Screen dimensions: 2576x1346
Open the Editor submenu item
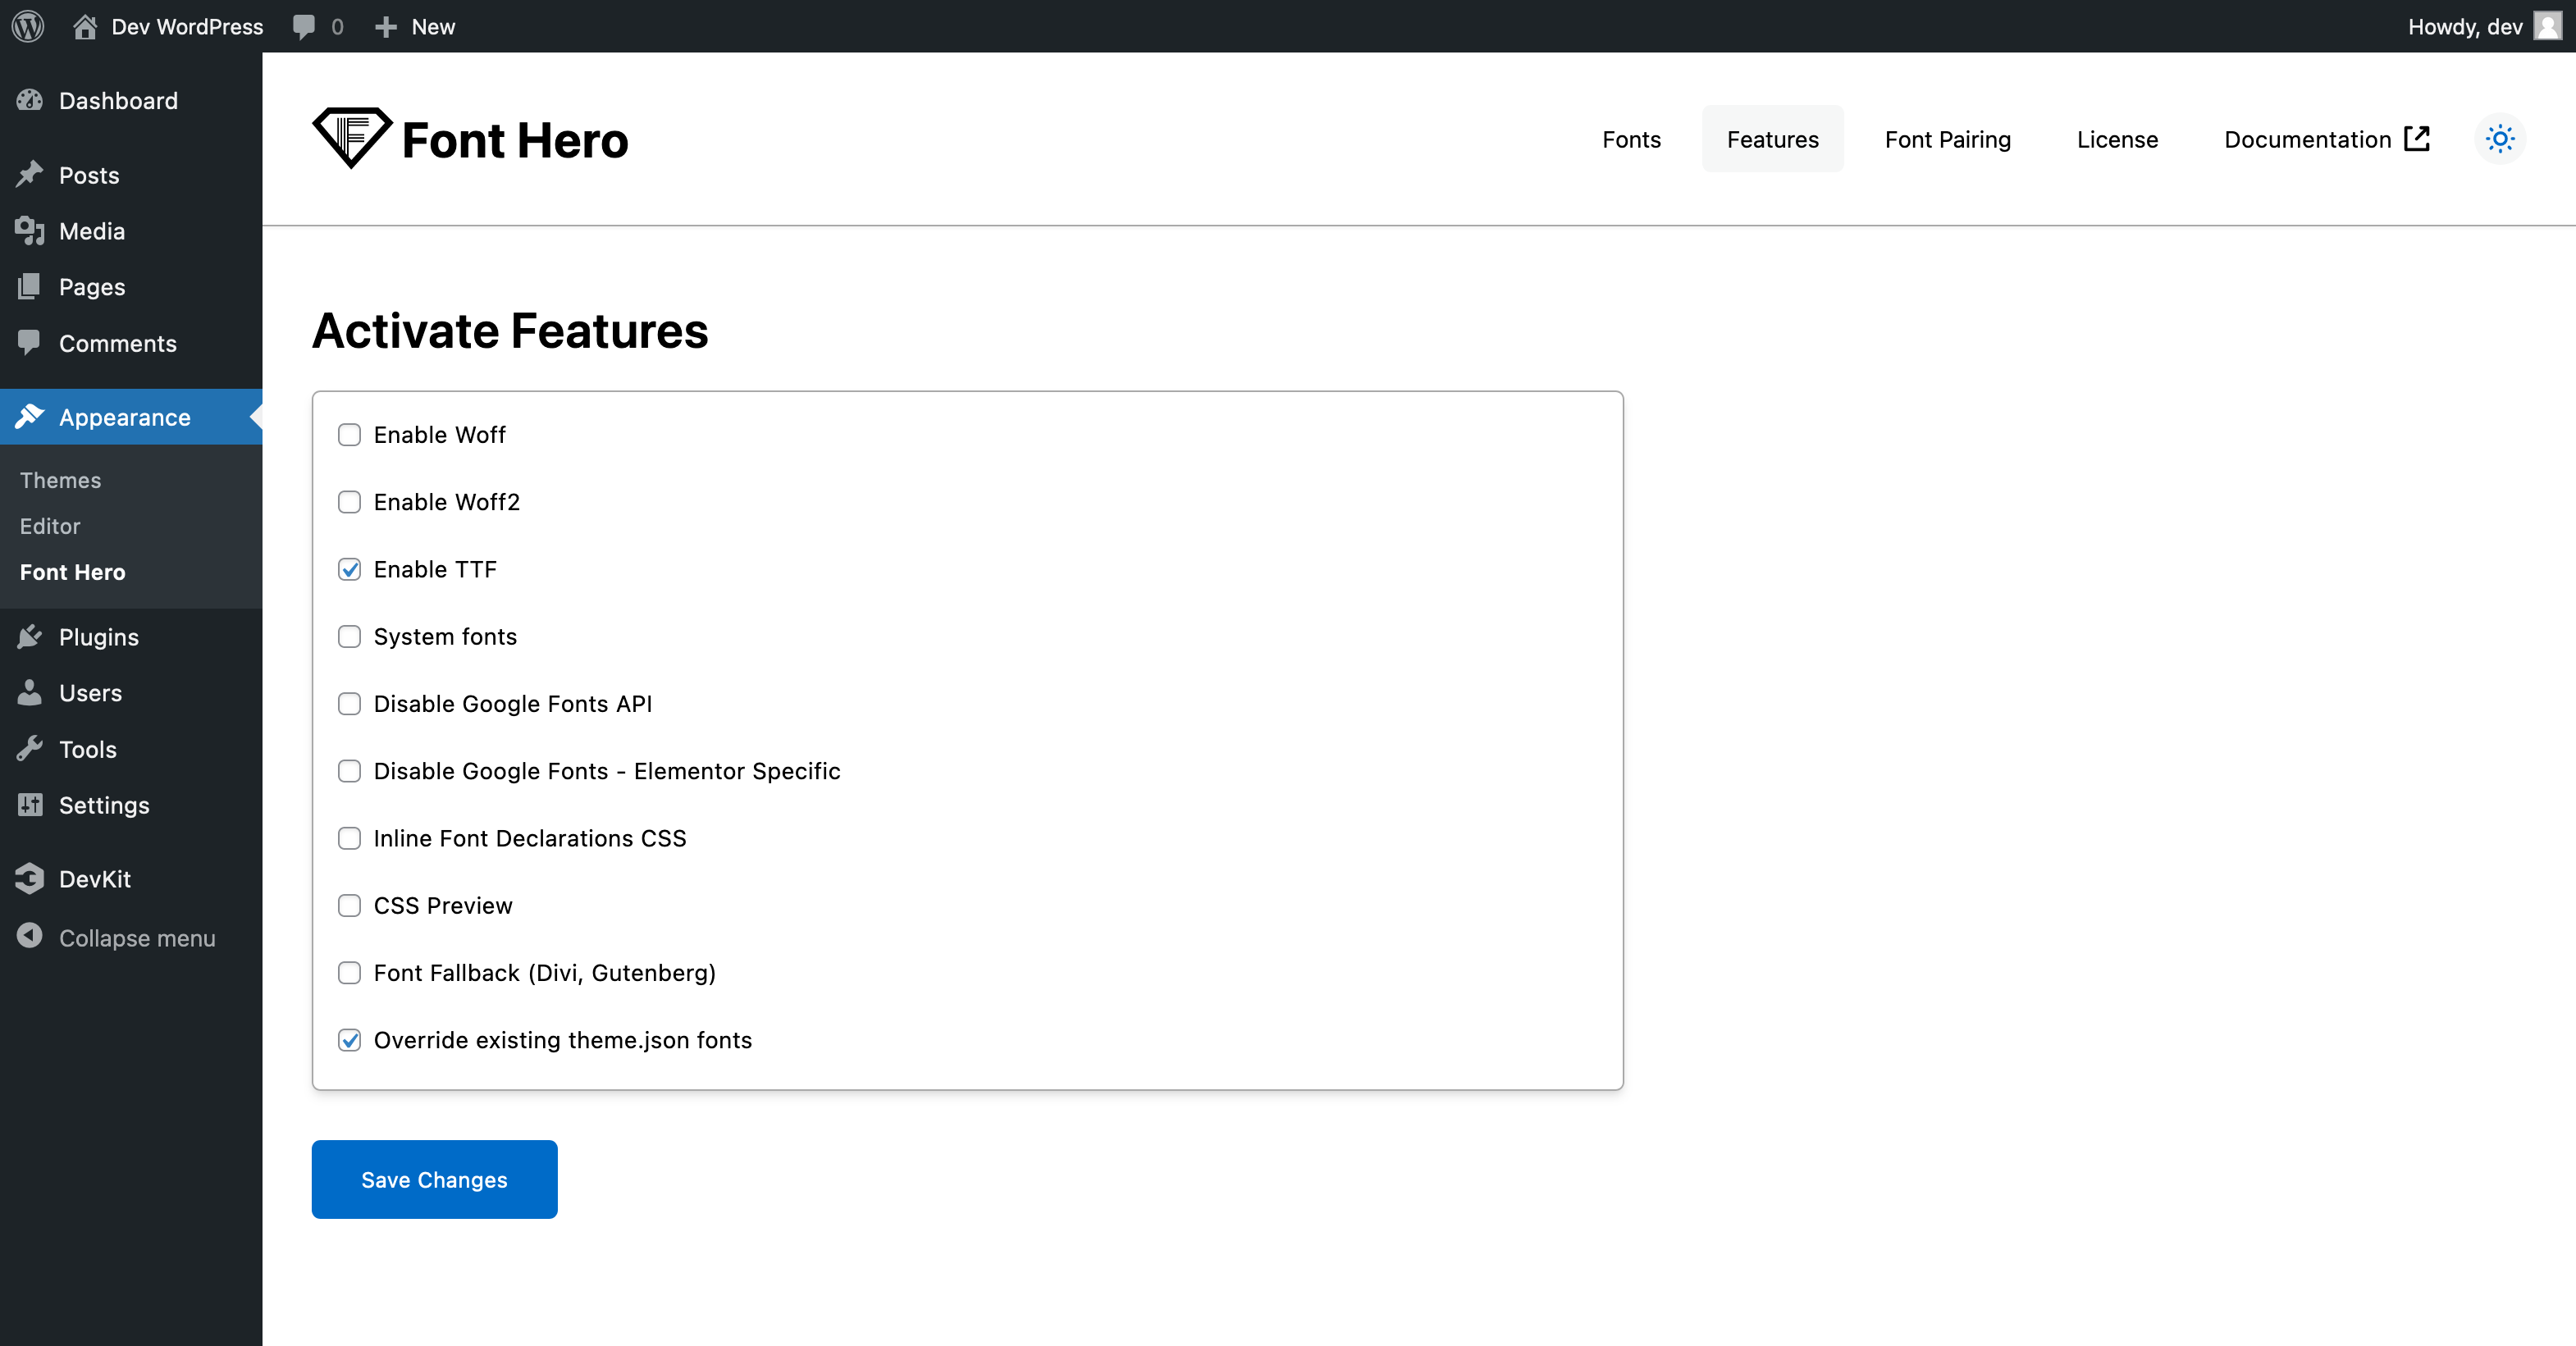[50, 526]
